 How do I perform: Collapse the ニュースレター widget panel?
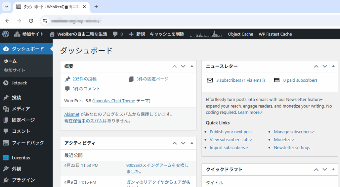coord(333,66)
